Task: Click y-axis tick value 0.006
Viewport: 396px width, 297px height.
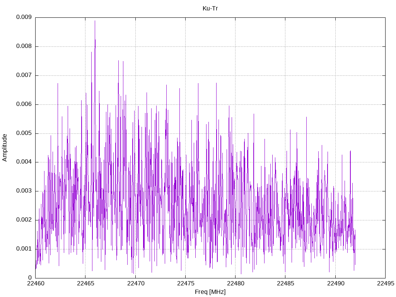Action: pos(24,104)
